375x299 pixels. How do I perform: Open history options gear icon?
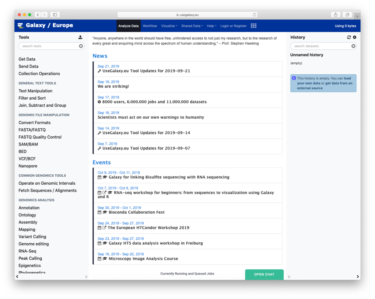click(x=354, y=37)
